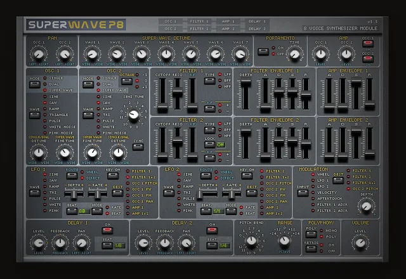
Task: Click the Delay 1 Beat selector button
Action: [x=107, y=245]
